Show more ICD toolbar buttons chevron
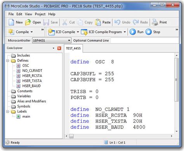The width and height of the screenshot is (184, 151). tap(177, 29)
